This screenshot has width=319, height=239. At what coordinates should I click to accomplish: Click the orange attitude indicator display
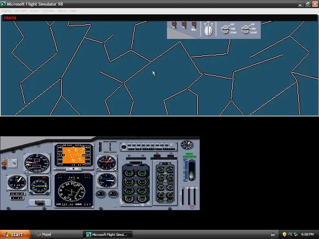74,155
